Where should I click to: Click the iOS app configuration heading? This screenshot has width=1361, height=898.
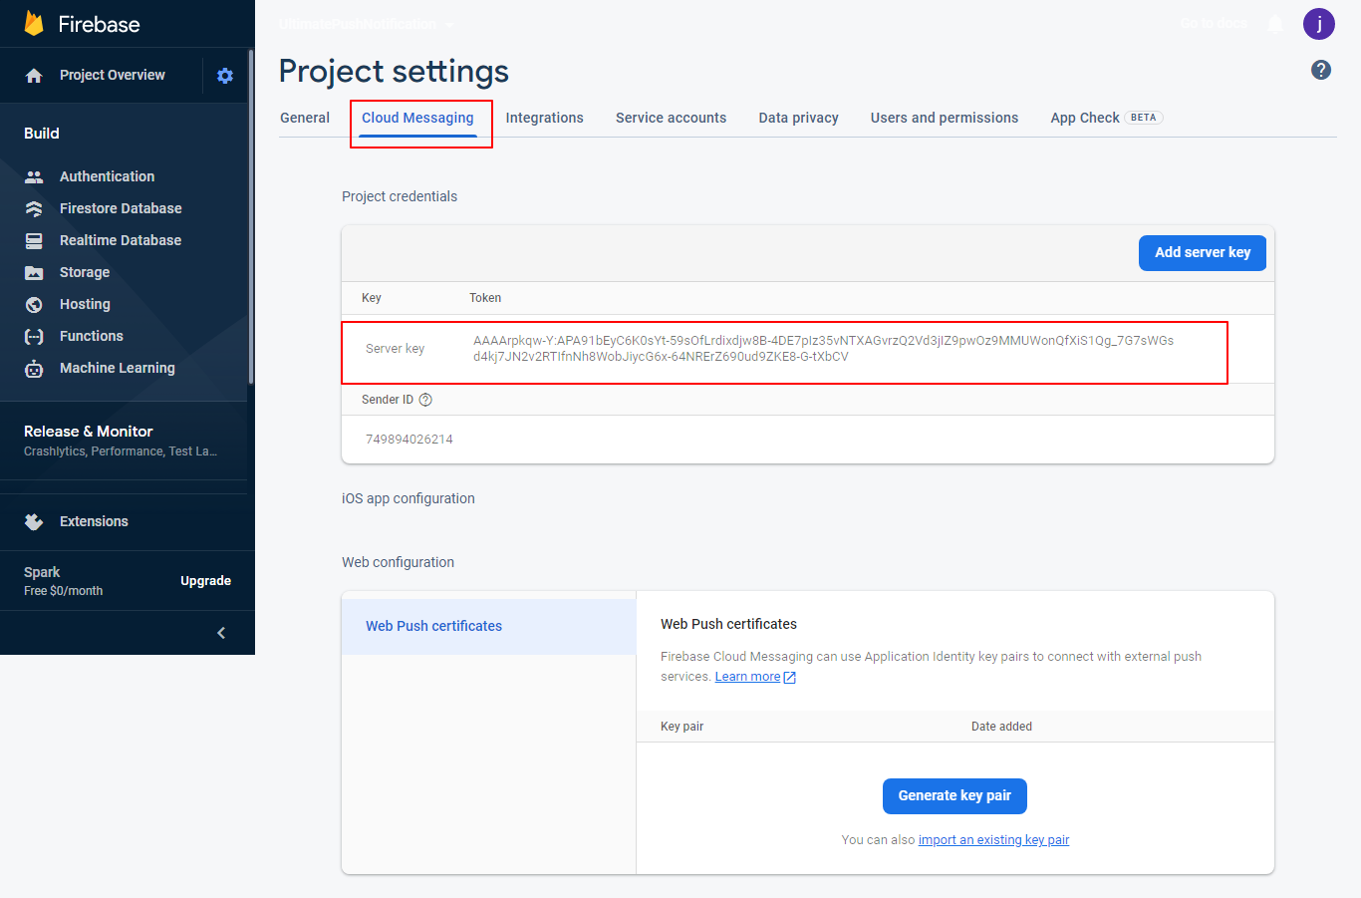[408, 498]
